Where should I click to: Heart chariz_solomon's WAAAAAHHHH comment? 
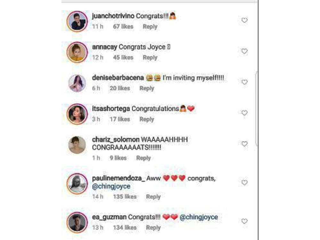pyautogui.click(x=244, y=144)
